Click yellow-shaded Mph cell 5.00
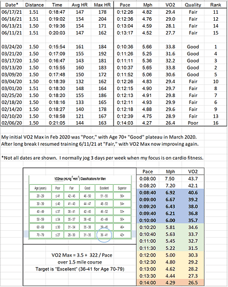This screenshot has width=228, height=287. (170, 255)
